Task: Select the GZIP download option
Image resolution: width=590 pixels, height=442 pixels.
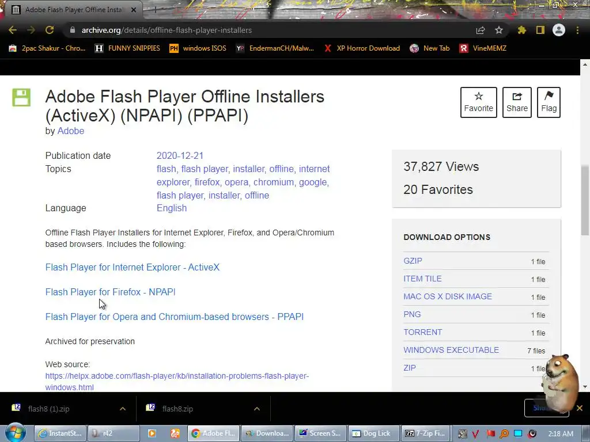Action: tap(413, 261)
